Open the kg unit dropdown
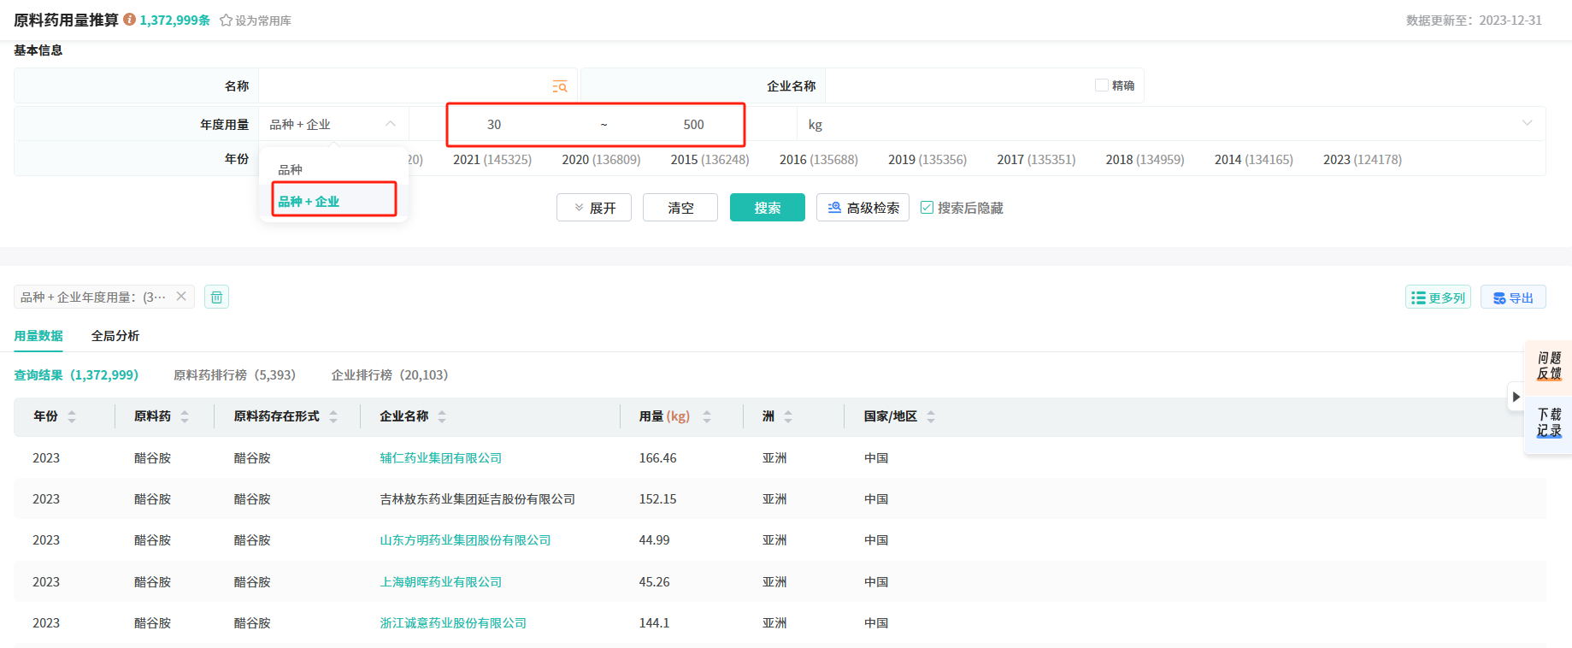The width and height of the screenshot is (1572, 648). (1526, 124)
